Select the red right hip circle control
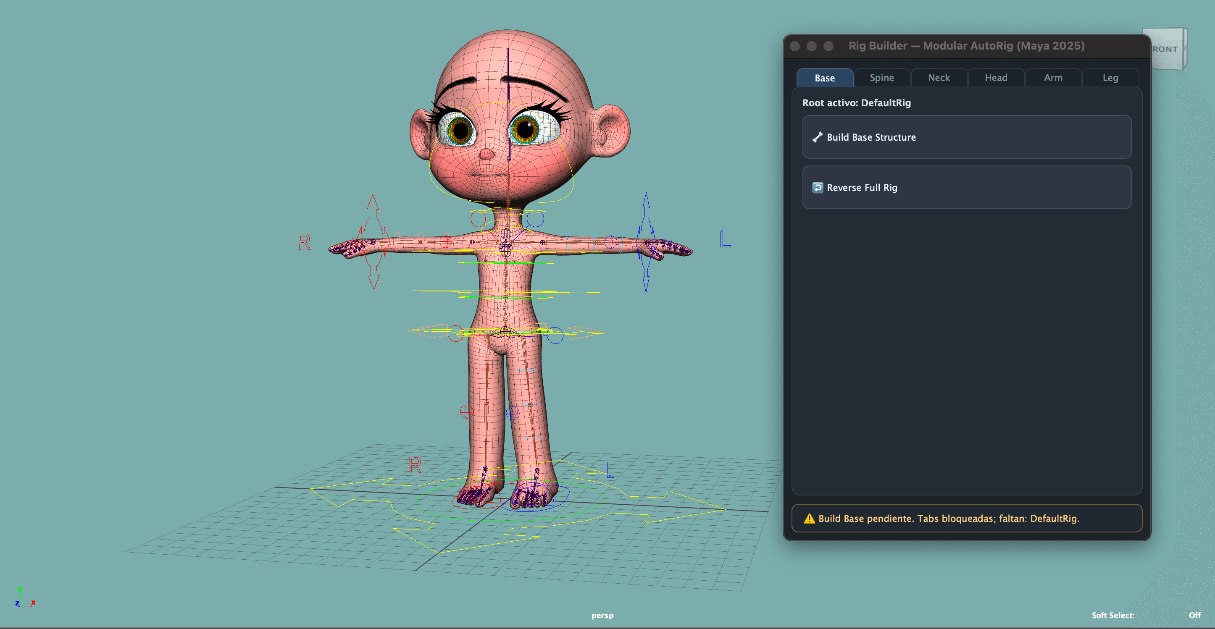Image resolution: width=1215 pixels, height=629 pixels. pos(455,334)
